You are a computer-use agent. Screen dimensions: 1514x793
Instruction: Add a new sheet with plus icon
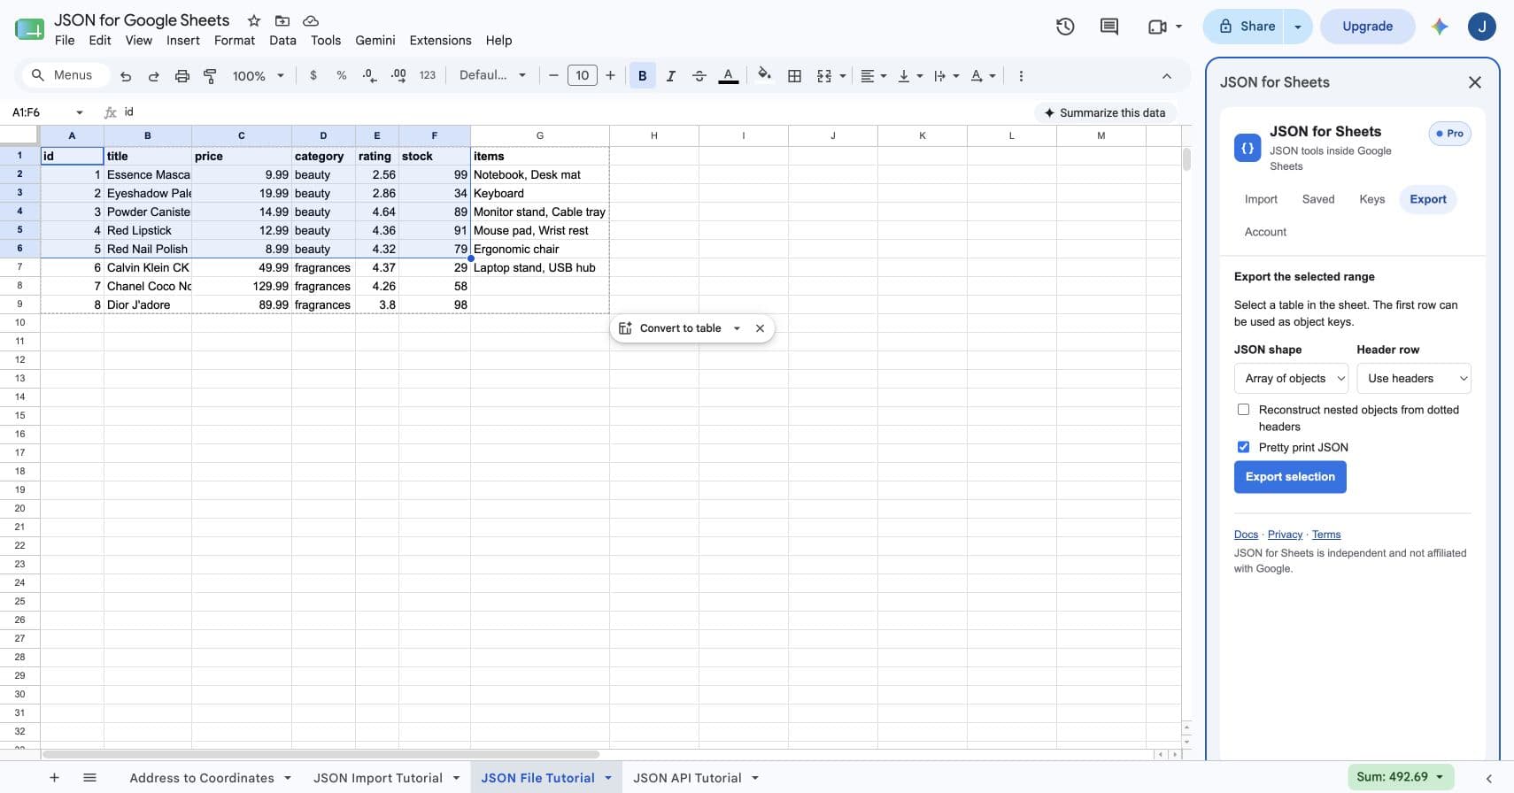(x=54, y=778)
